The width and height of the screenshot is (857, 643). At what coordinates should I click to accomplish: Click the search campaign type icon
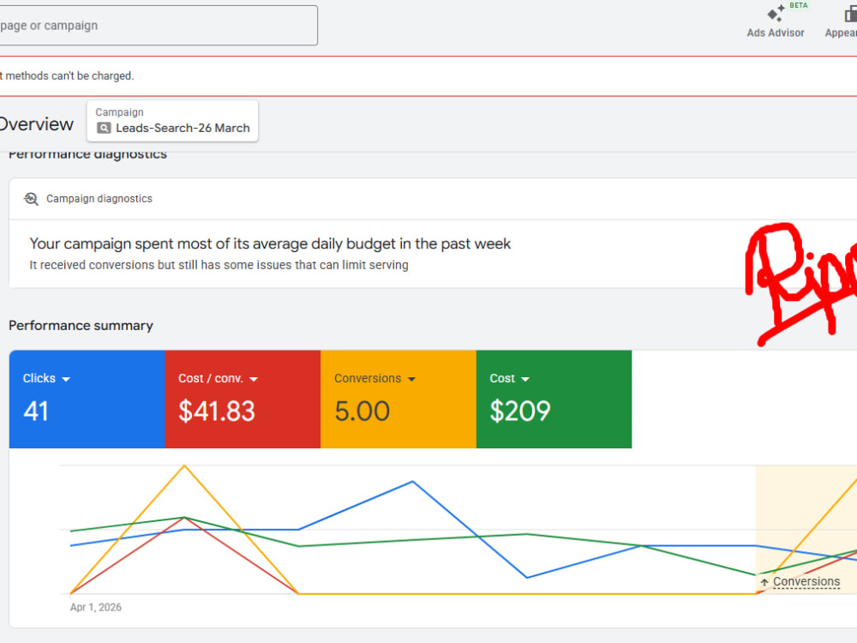pyautogui.click(x=104, y=128)
